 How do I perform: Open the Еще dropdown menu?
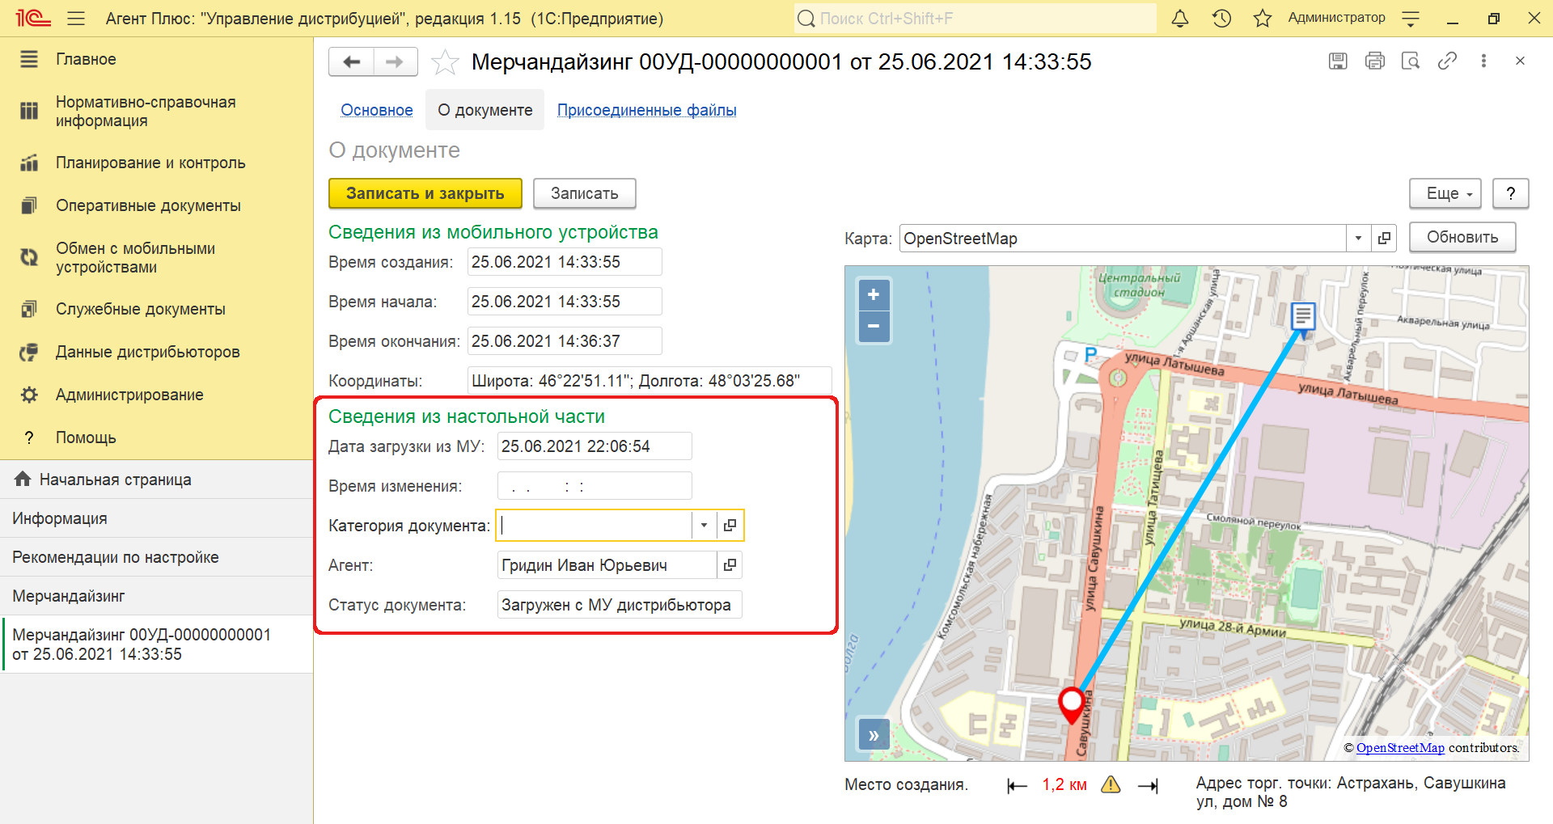(x=1445, y=193)
